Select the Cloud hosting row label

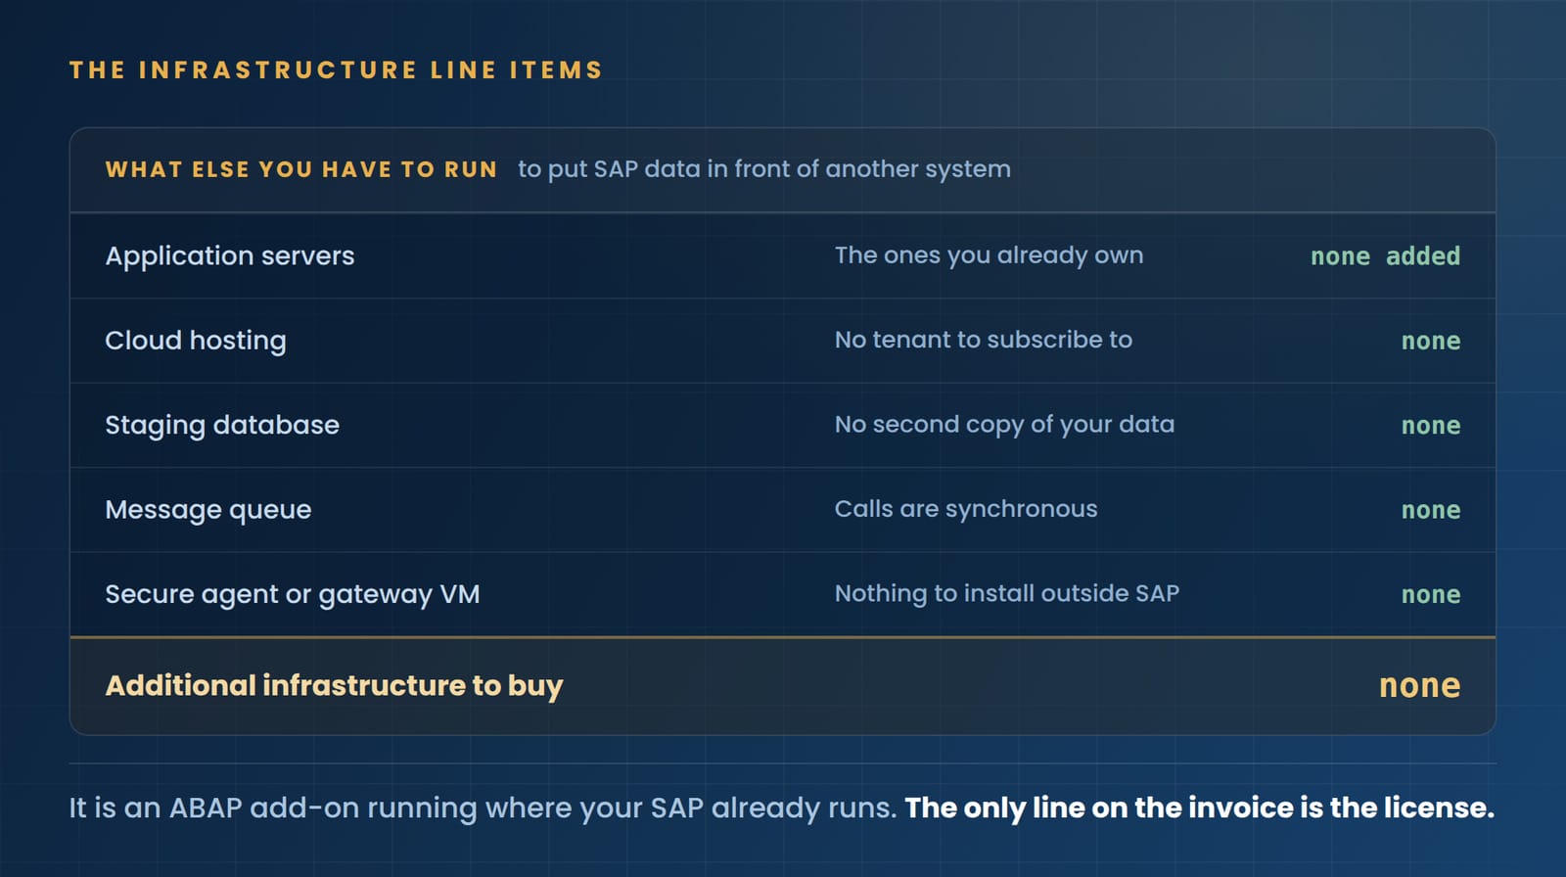pos(196,341)
